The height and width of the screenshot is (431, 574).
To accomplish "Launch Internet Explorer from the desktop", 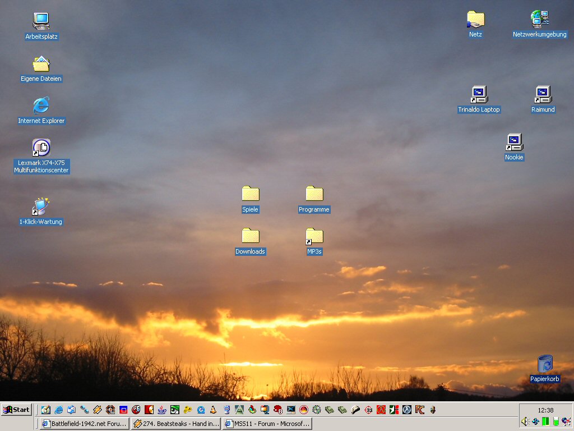I will pyautogui.click(x=41, y=106).
